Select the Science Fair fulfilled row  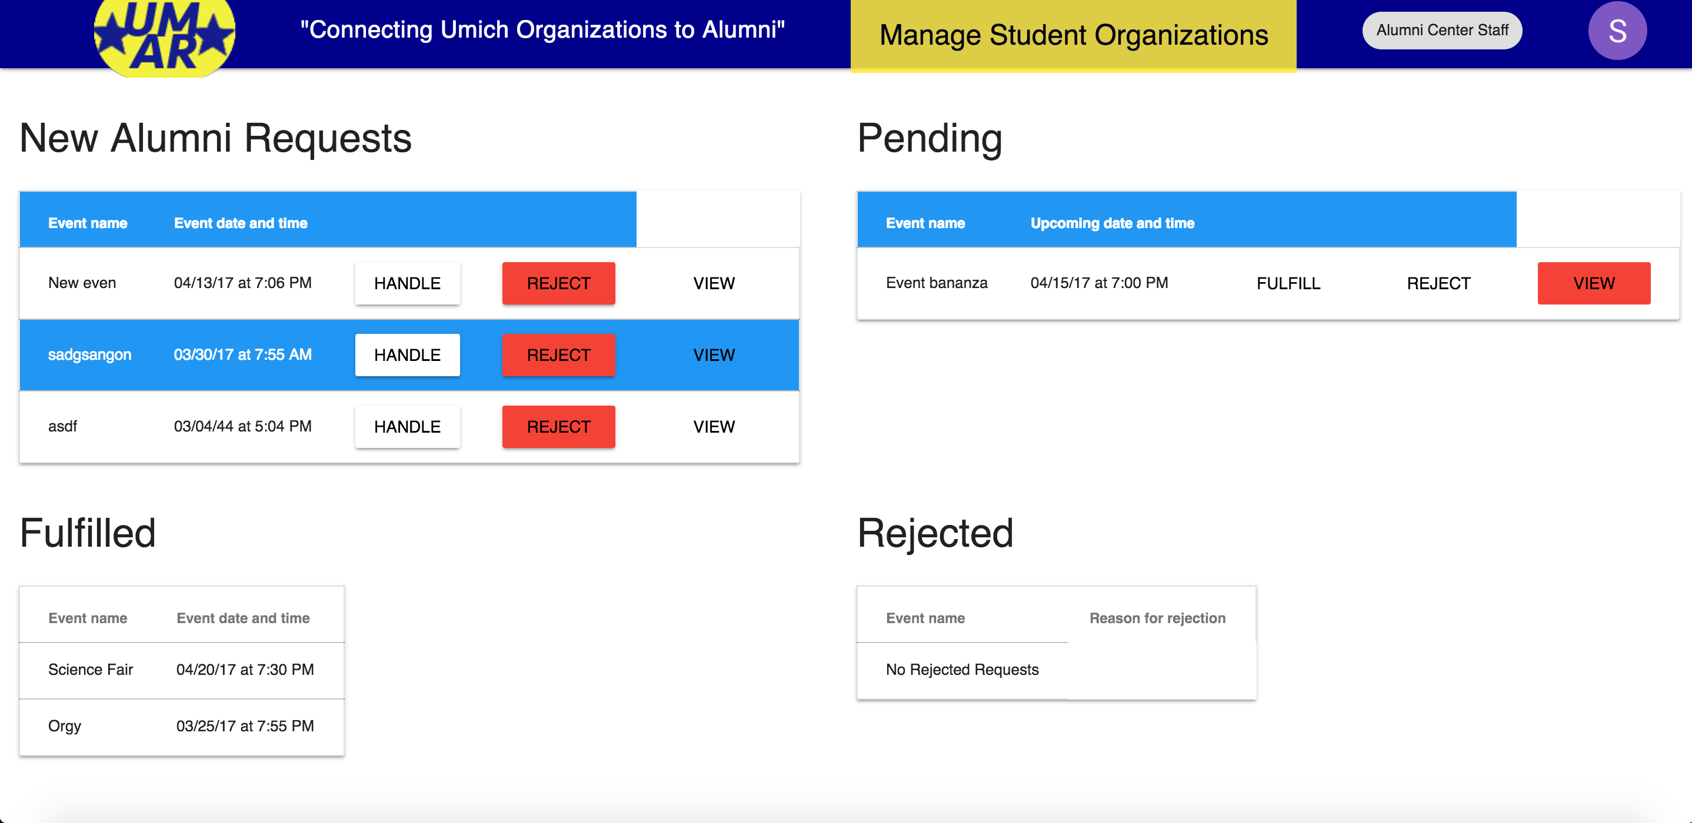click(181, 670)
